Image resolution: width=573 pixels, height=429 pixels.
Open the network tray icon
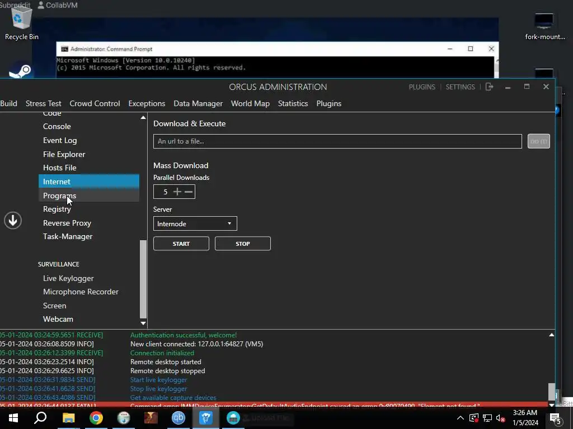tap(487, 418)
